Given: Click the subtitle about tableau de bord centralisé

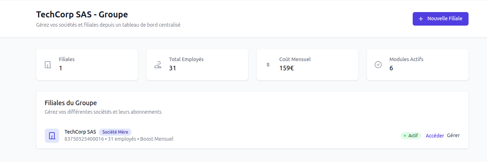Looking at the screenshot, I should (108, 25).
